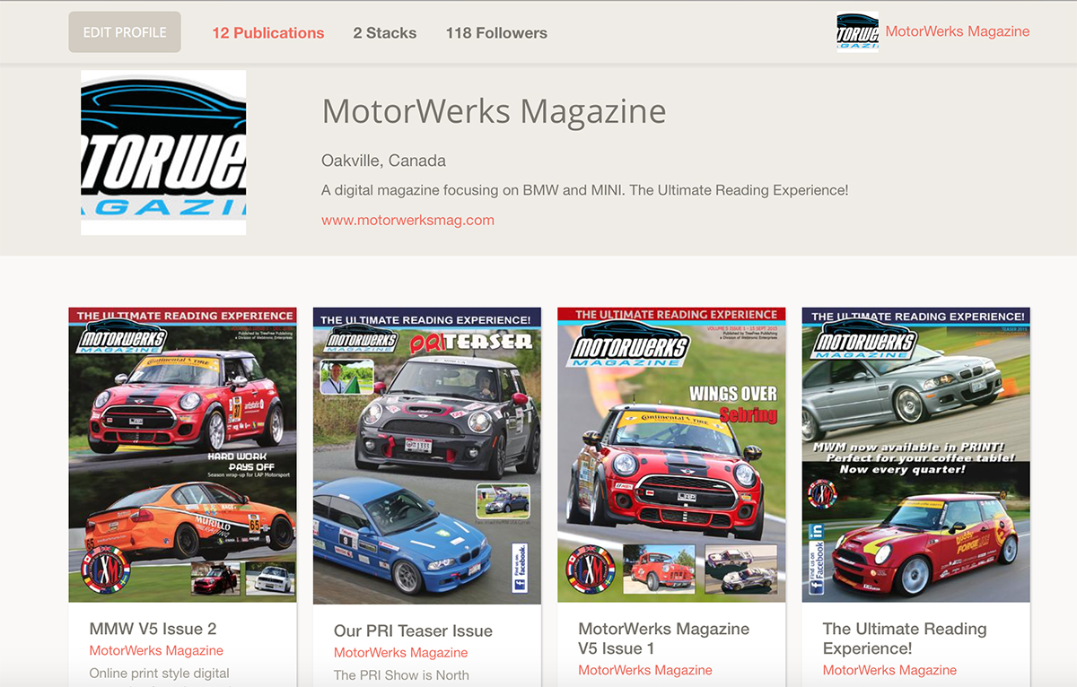Click the Our PRI Teaser Issue title
Viewport: 1077px width, 687px height.
(x=413, y=630)
